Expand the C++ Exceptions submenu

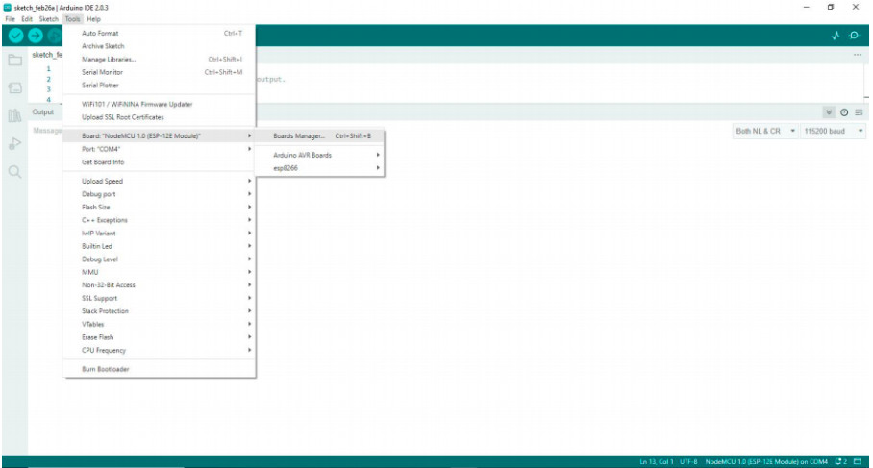(160, 220)
